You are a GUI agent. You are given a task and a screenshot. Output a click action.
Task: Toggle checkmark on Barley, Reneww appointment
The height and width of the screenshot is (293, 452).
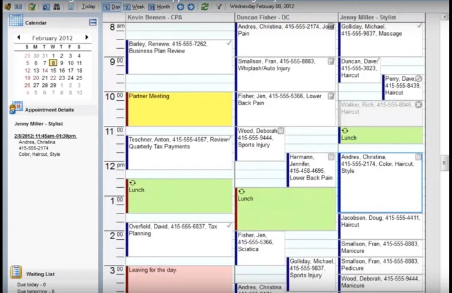[229, 44]
